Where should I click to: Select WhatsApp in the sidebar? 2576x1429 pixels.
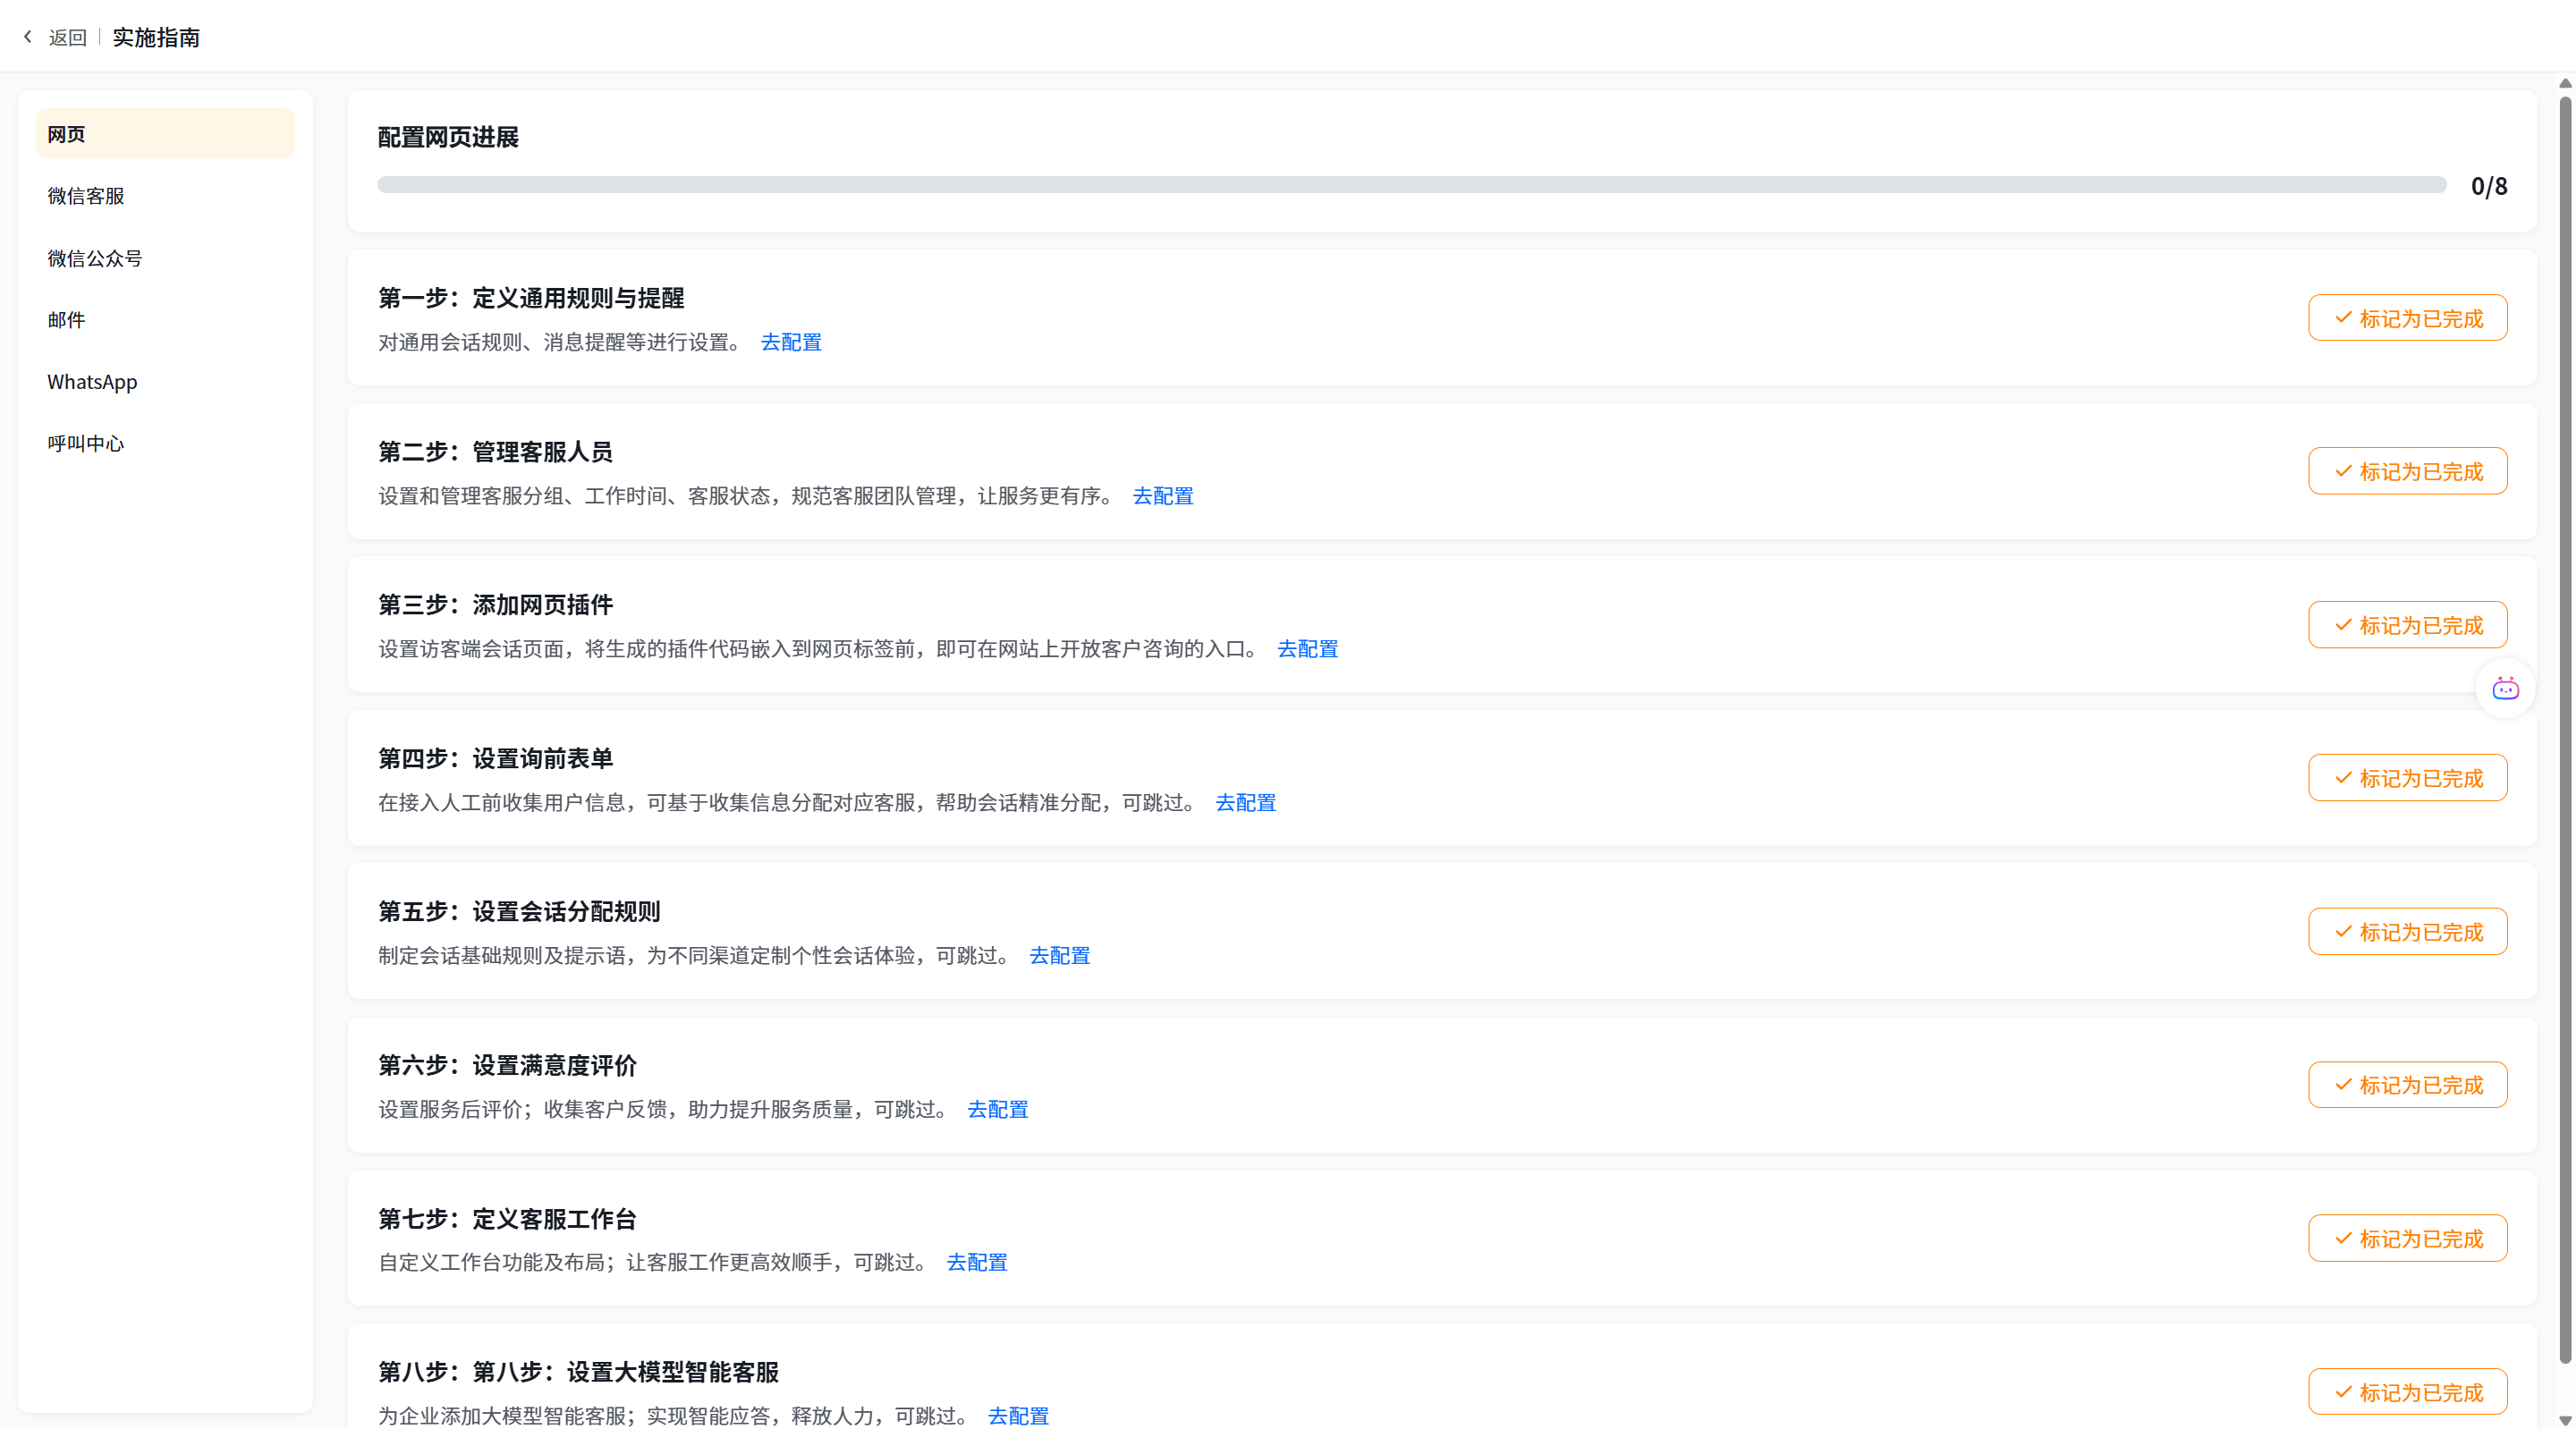coord(92,382)
